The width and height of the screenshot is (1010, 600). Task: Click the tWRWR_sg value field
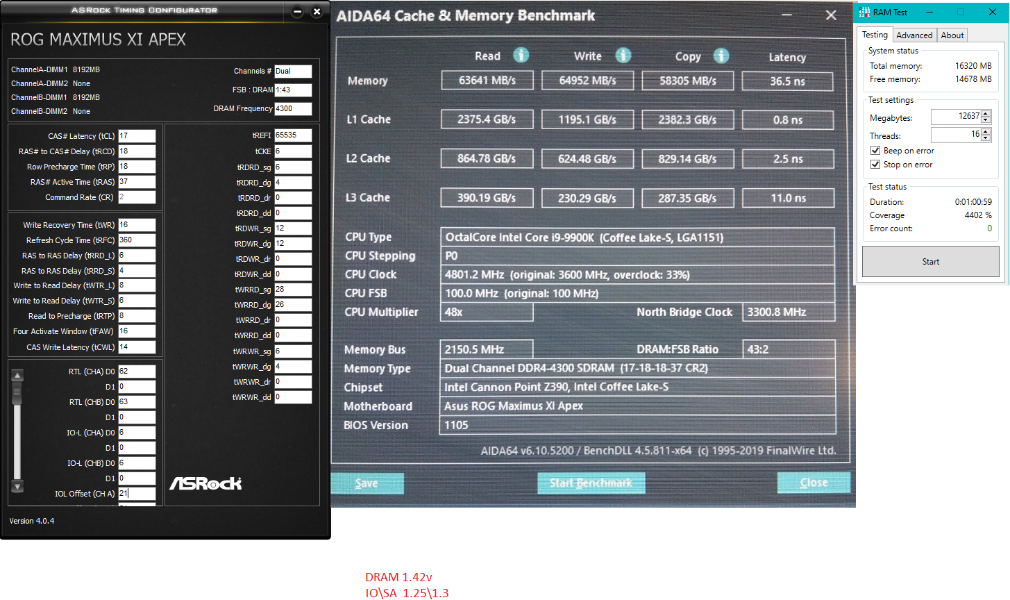click(x=293, y=351)
